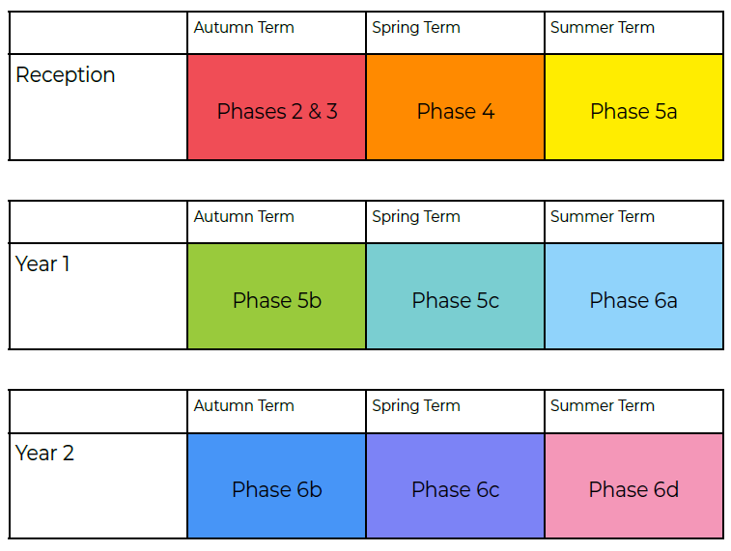Select Autumn Term header in Year 1 table
731x551 pixels.
click(244, 217)
